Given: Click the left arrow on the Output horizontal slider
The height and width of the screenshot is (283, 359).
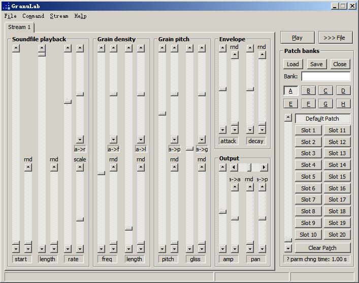Looking at the screenshot, I should click(234, 167).
